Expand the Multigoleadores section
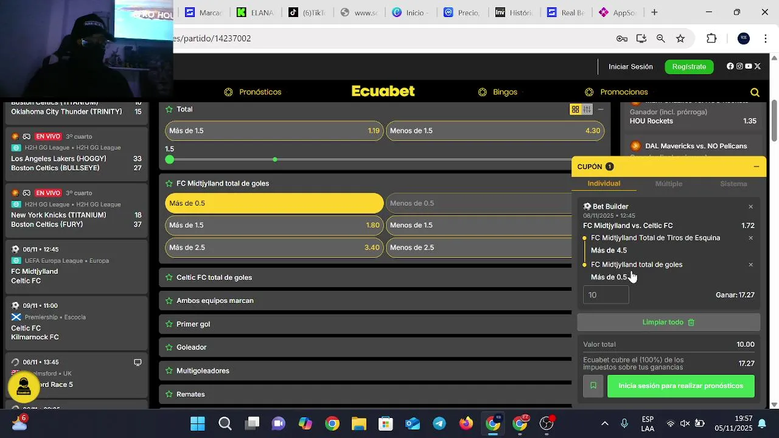The height and width of the screenshot is (438, 779). pyautogui.click(x=365, y=370)
